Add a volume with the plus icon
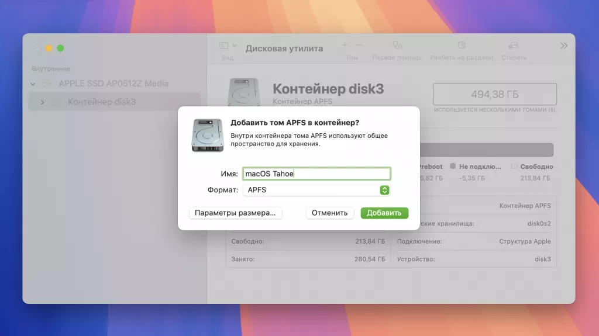This screenshot has height=336, width=599. pyautogui.click(x=345, y=45)
